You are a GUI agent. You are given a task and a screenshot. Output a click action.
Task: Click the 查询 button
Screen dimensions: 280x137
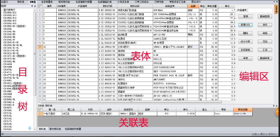coord(245,17)
